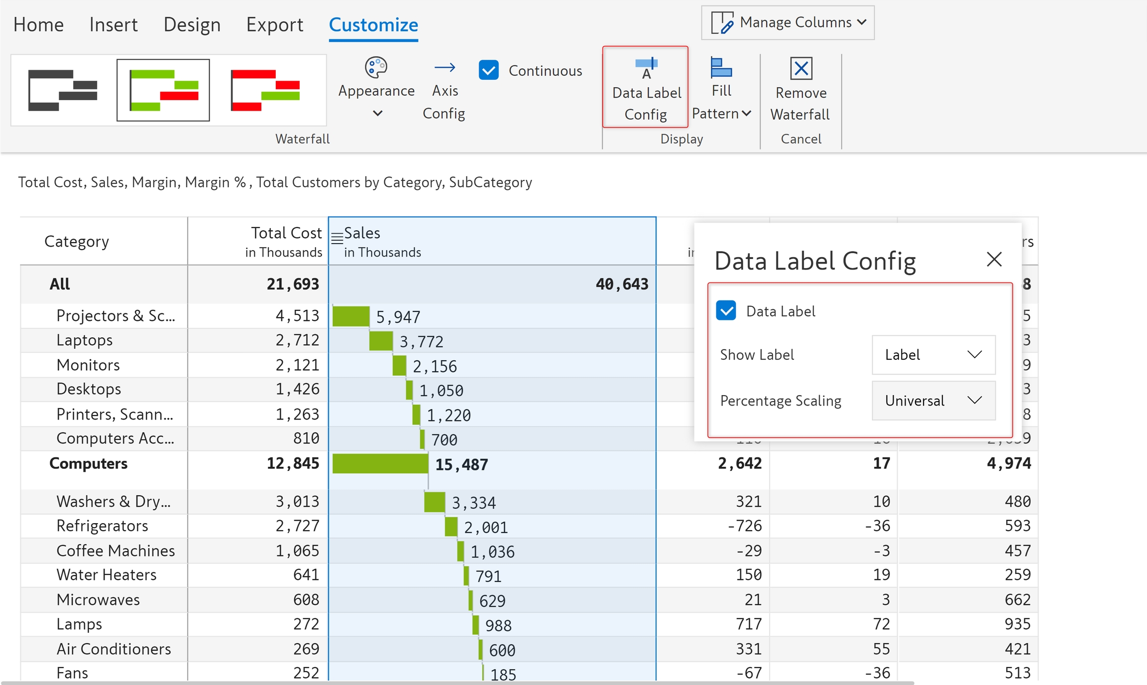
Task: Uncheck the Continuous checkbox
Action: pos(488,70)
